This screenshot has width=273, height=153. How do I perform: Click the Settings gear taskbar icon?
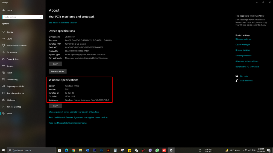[x=171, y=150]
